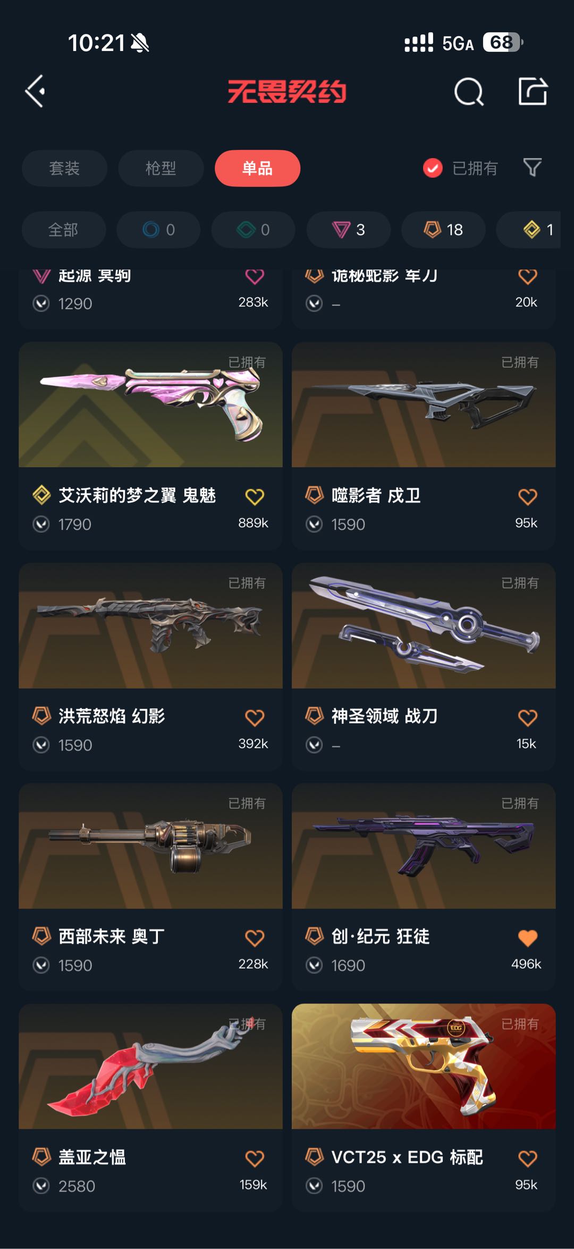The width and height of the screenshot is (574, 1249).
Task: Favorite 艾沃莉的梦之翼 鬼魅 with heart icon
Action: pyautogui.click(x=255, y=497)
